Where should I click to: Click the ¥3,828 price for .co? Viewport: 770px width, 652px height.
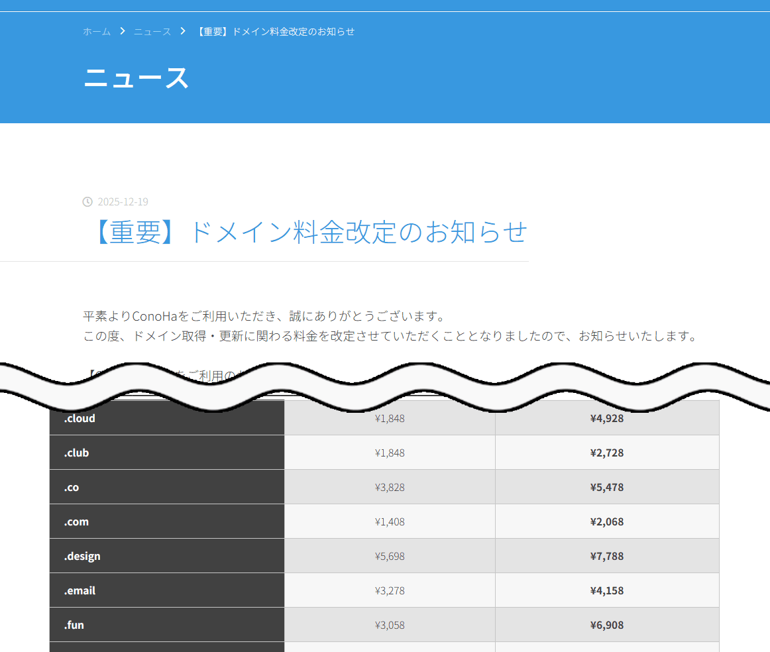pos(389,487)
